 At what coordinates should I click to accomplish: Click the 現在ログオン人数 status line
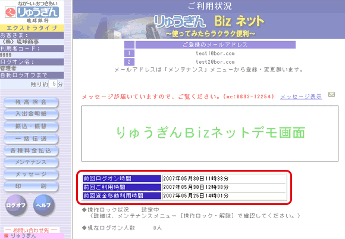122,228
